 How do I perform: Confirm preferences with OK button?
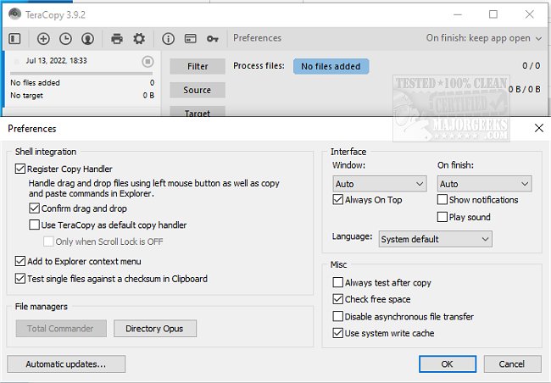(448, 364)
